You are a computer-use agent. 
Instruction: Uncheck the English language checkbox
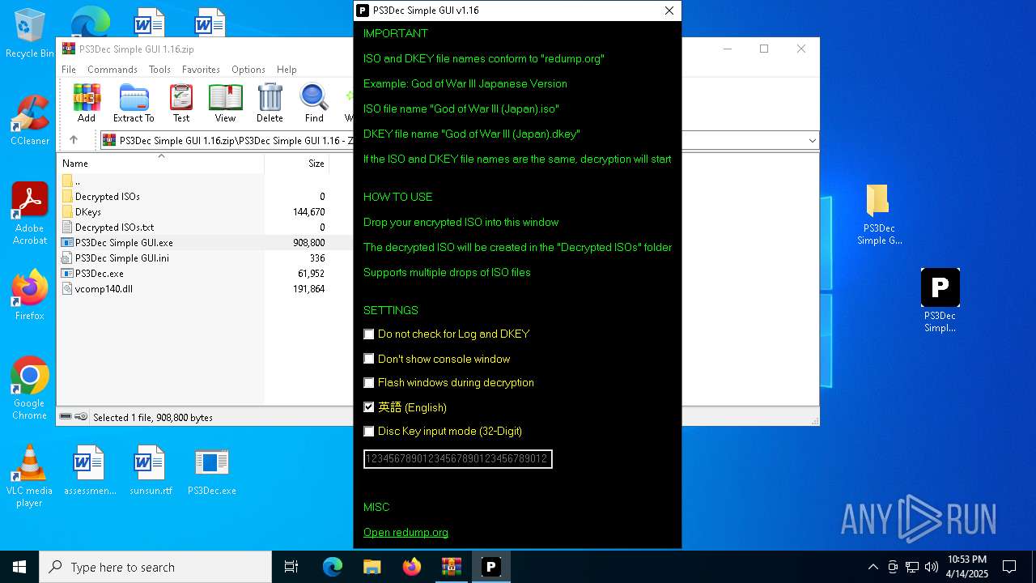coord(369,407)
